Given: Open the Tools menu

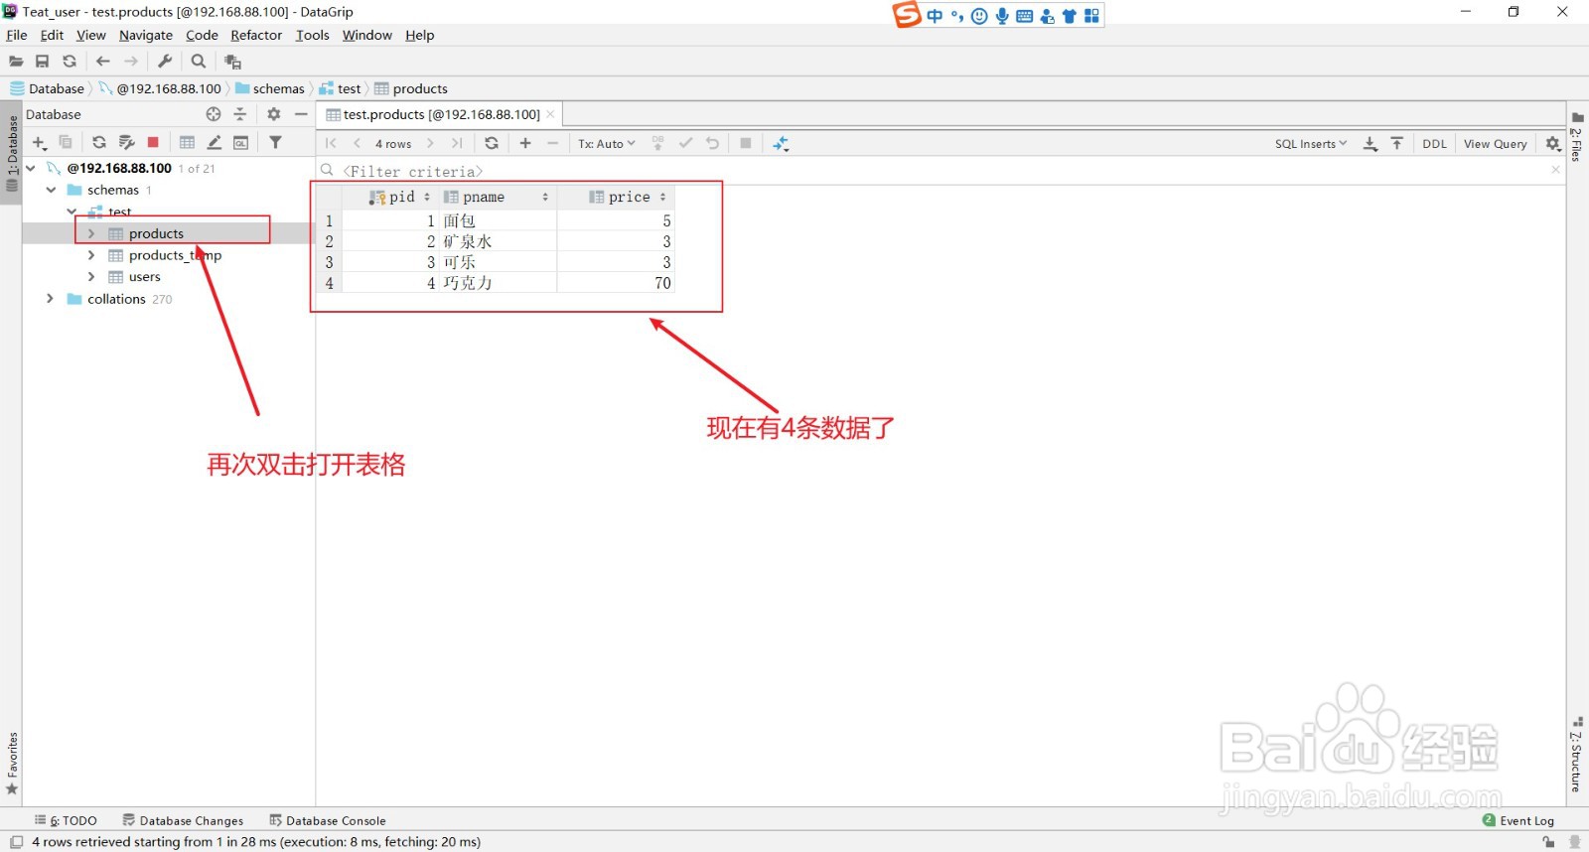Looking at the screenshot, I should (312, 35).
